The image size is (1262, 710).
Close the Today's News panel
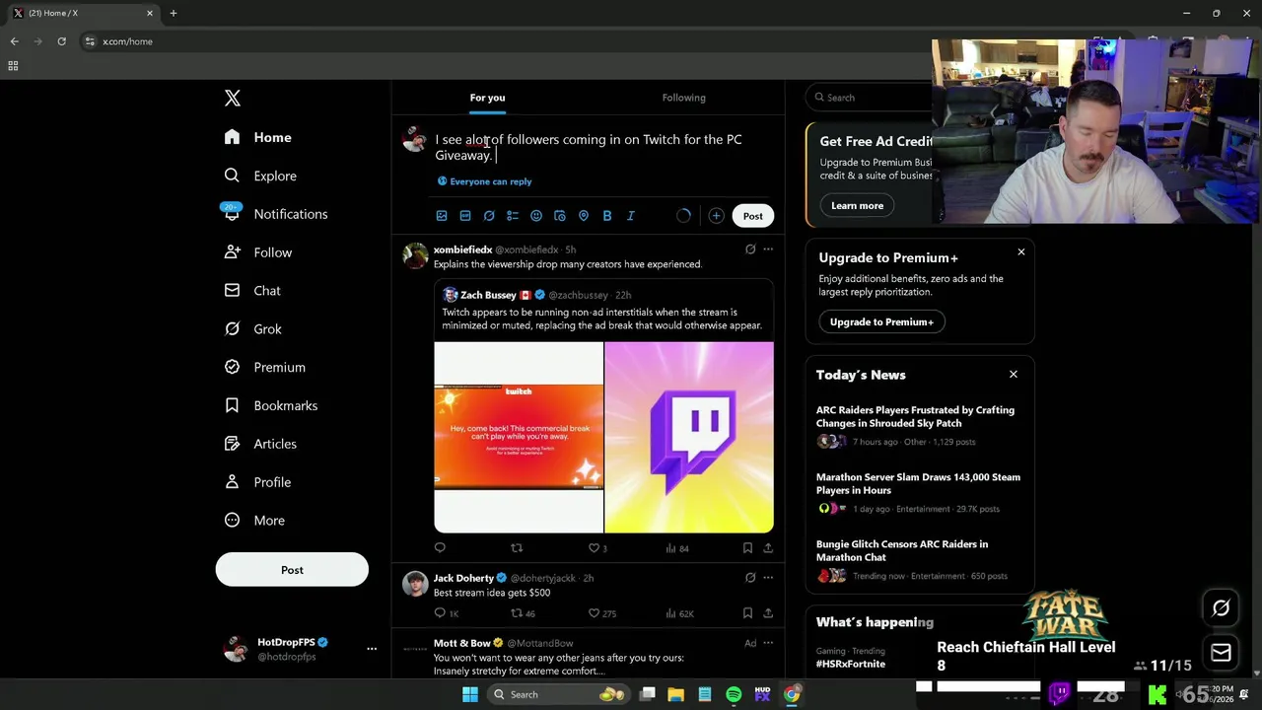[1014, 375]
